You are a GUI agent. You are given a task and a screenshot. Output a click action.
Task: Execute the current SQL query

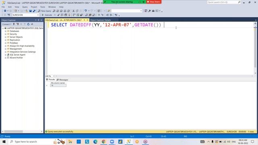point(47,15)
